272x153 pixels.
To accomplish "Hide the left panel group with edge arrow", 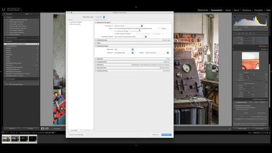I will (x=1, y=71).
